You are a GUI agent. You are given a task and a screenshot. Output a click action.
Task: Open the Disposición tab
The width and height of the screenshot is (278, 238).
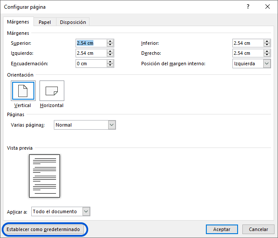[x=73, y=22]
